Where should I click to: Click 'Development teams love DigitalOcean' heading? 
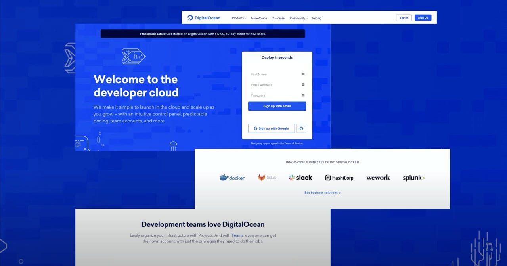[203, 224]
